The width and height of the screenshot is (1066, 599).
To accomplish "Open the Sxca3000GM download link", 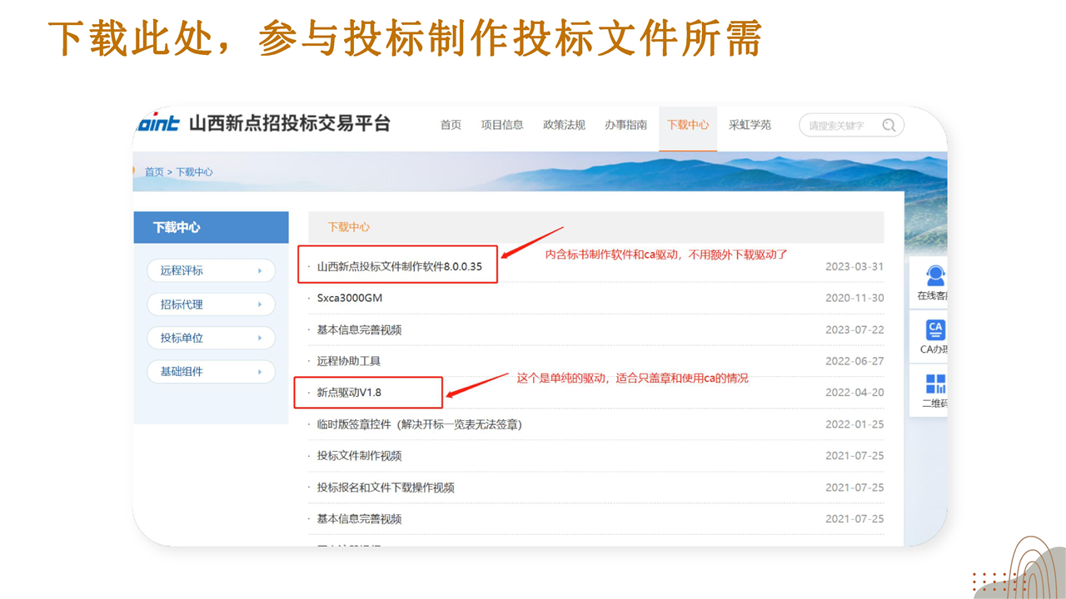I will pos(350,298).
